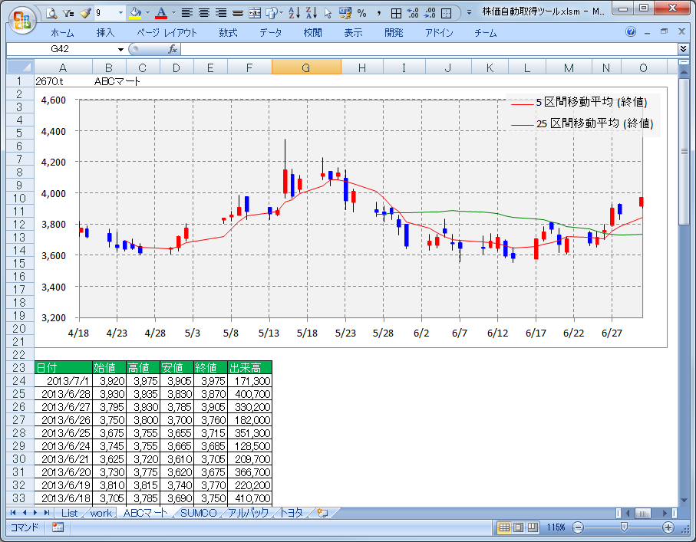Open the 表示 ribbon tab
The height and width of the screenshot is (542, 696).
353,33
